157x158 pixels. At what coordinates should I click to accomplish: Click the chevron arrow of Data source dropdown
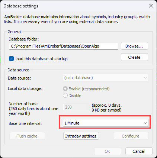click(x=145, y=78)
